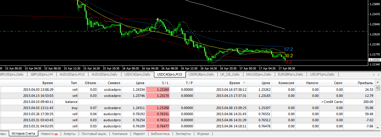The width and height of the screenshot is (381, 138).
Task: Open the Маркет tab
Action: point(139,134)
